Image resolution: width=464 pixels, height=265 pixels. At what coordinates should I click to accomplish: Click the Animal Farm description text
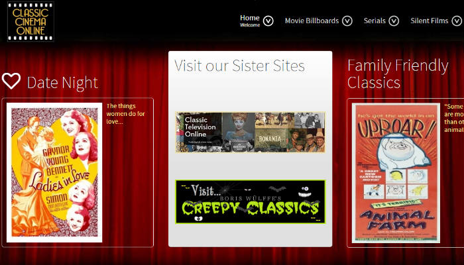pos(453,118)
